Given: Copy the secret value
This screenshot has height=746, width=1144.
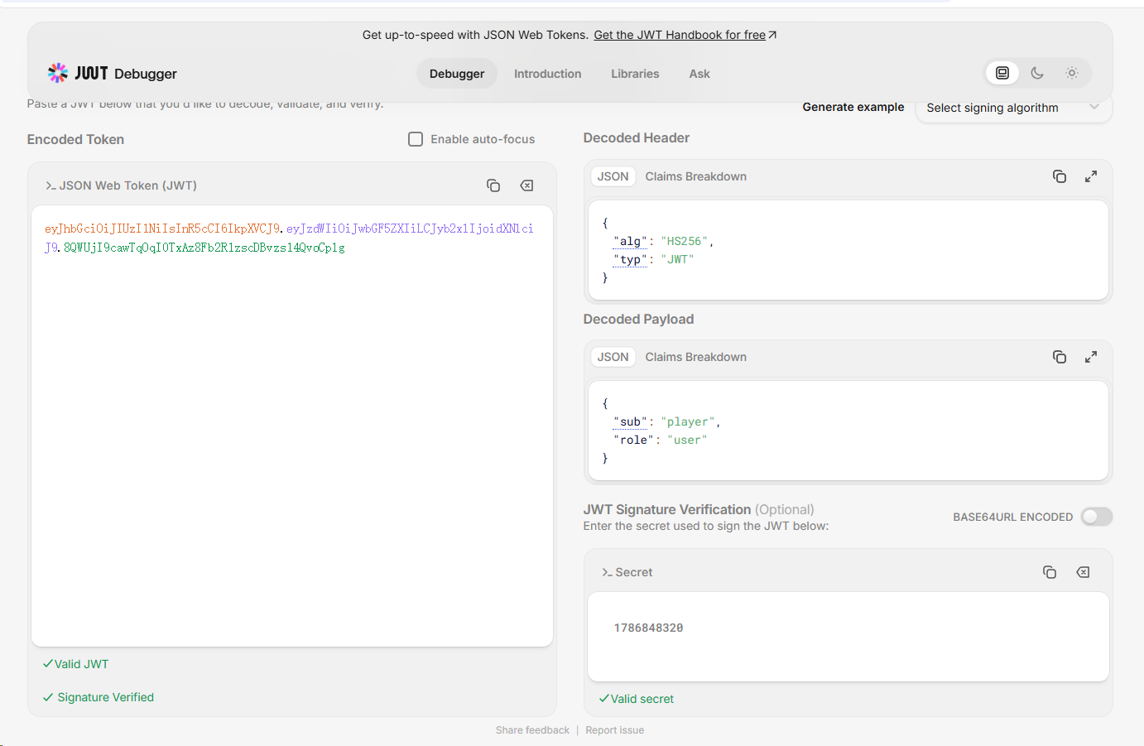Looking at the screenshot, I should 1050,572.
